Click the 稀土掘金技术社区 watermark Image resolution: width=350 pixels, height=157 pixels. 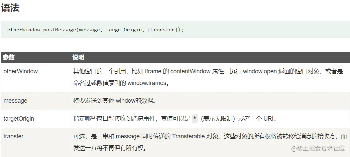[x=318, y=149]
